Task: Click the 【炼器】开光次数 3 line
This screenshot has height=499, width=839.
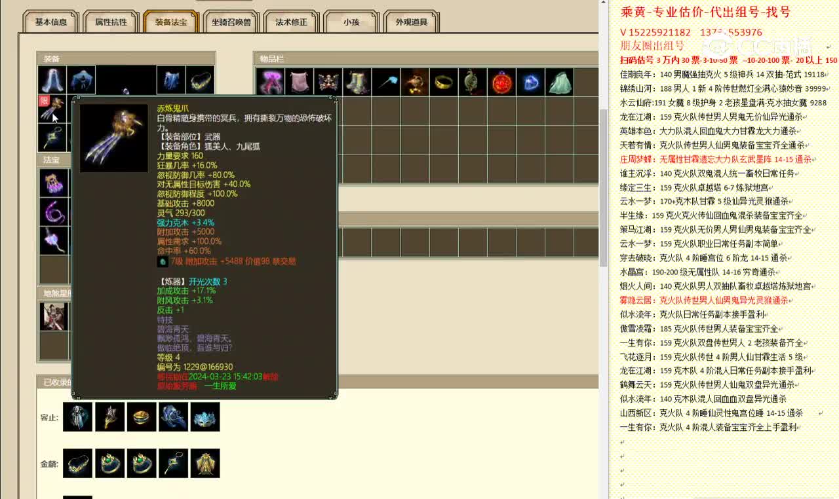Action: (192, 282)
